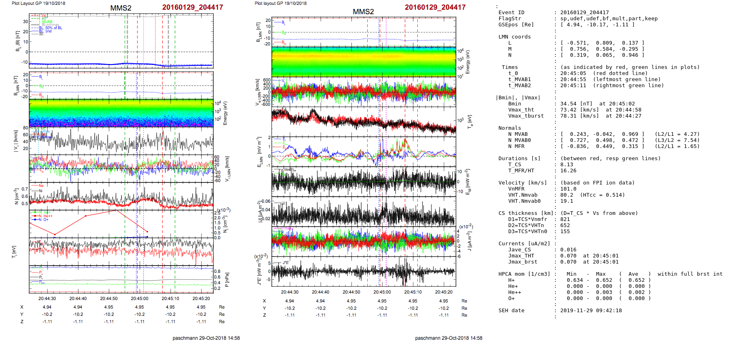Image resolution: width=733 pixels, height=341 pixels.
Task: Click the right electron energy spectrogram panel
Action: coord(364,62)
